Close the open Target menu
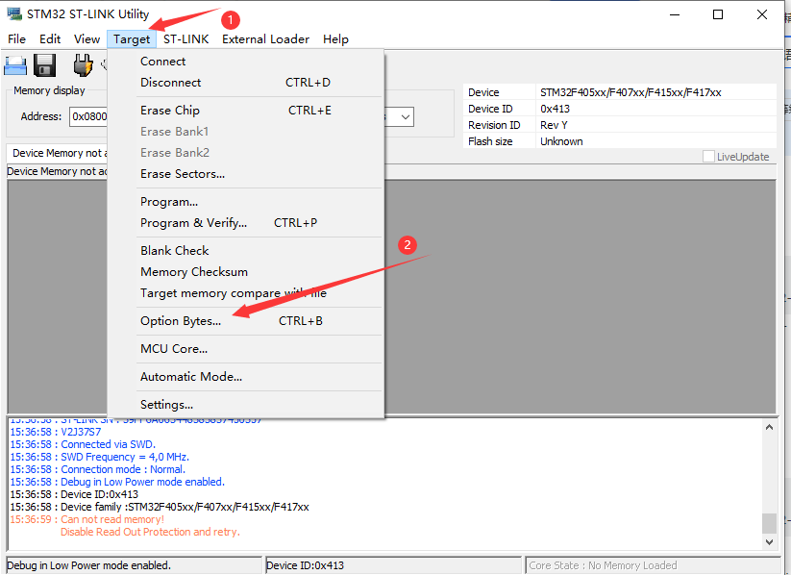791x575 pixels. coord(132,39)
